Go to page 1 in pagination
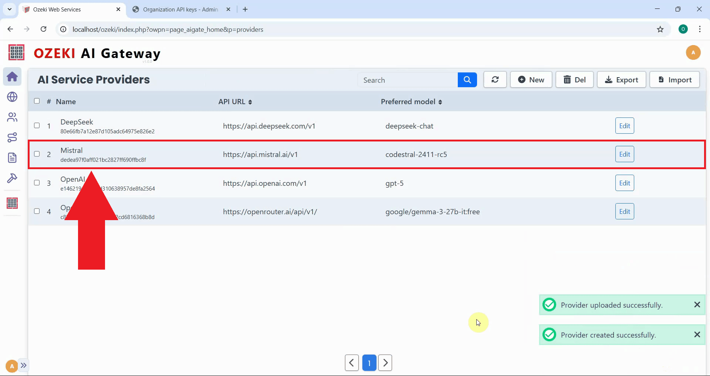Screen dimensions: 710x376 point(369,363)
